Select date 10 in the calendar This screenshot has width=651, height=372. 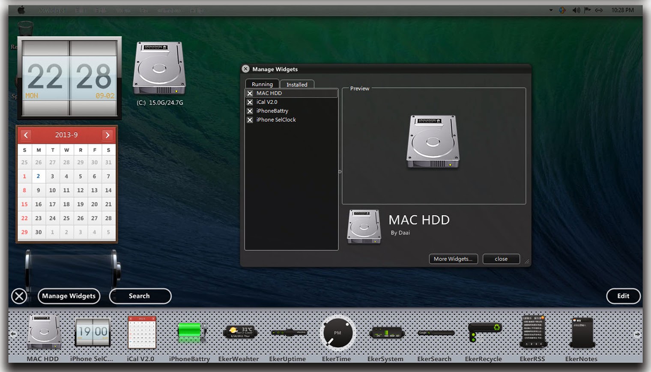(x=52, y=190)
